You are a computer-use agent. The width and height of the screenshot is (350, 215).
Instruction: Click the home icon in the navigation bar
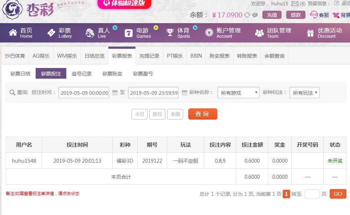[13, 32]
